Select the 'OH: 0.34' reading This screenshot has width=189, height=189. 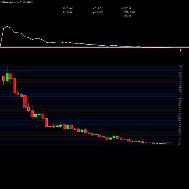129,12
